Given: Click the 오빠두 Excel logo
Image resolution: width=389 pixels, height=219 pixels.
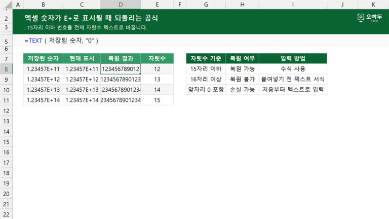Looking at the screenshot, I should coord(370,17).
